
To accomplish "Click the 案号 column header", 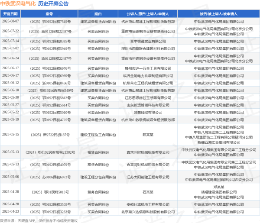I will tap(49, 14).
